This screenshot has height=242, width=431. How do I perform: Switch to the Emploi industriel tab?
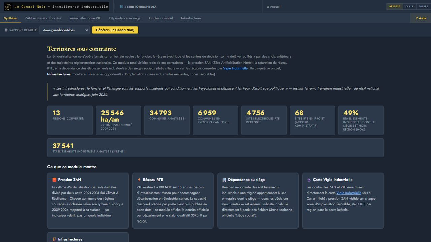click(x=161, y=18)
